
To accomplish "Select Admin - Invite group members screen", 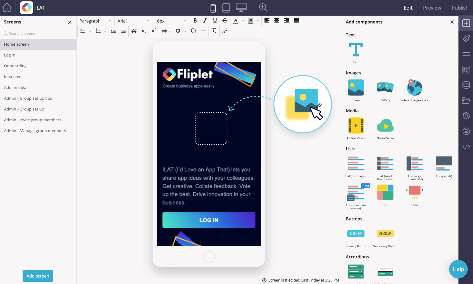I will 38,120.
